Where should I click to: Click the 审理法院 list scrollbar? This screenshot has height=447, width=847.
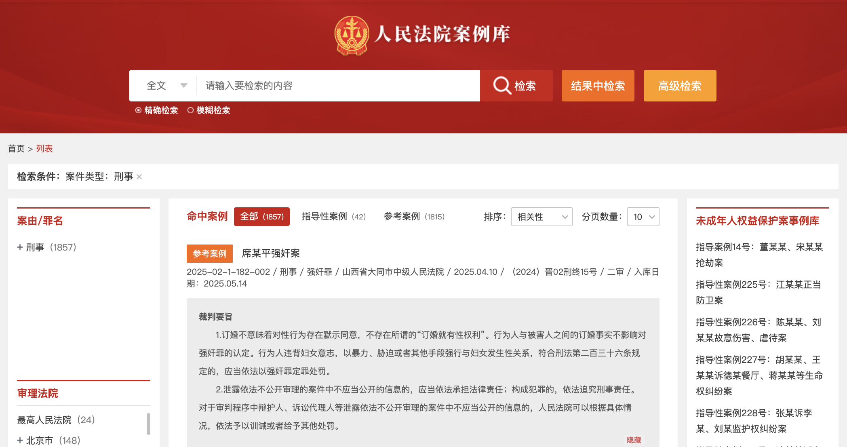coord(148,424)
